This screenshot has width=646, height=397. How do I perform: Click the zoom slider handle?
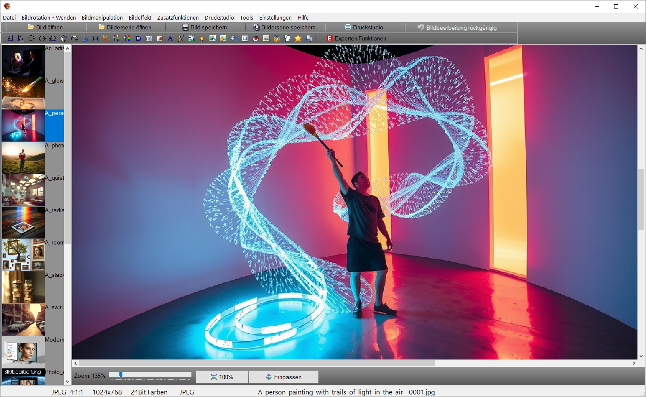(x=121, y=375)
